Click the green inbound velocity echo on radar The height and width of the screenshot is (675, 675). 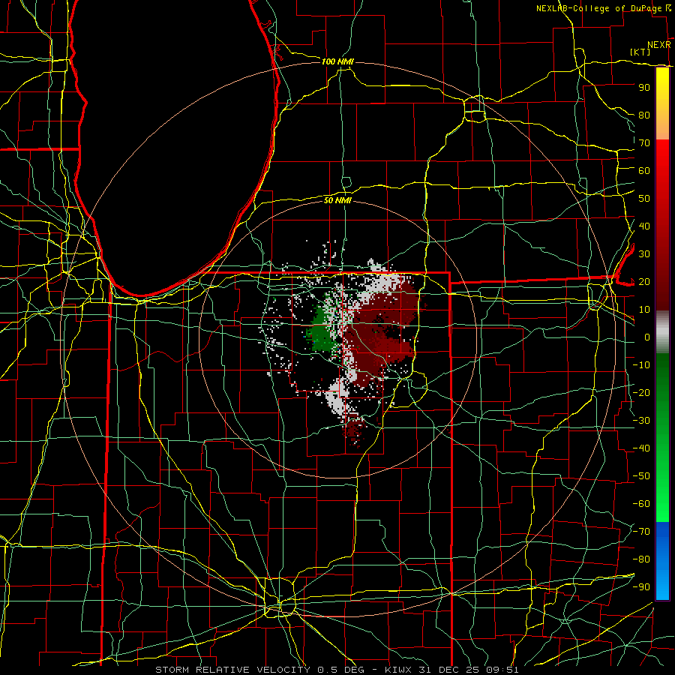pyautogui.click(x=321, y=329)
